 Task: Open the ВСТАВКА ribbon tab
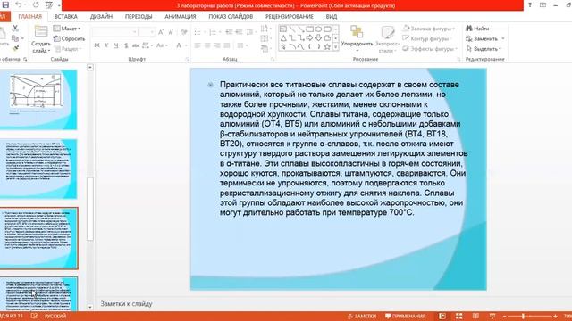coord(65,16)
